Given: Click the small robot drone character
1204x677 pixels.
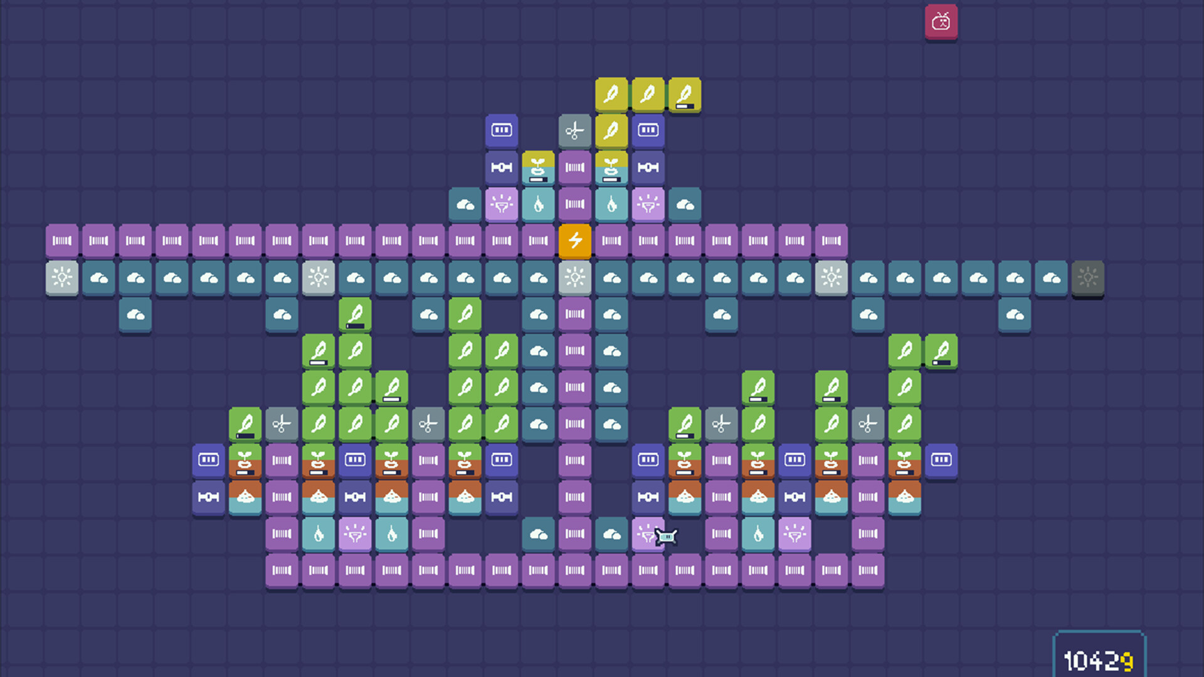Looking at the screenshot, I should coord(666,537).
